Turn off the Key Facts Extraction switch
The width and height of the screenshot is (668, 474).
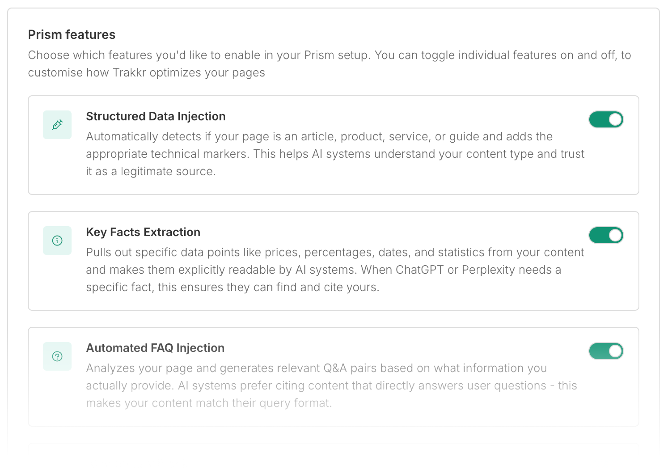tap(606, 235)
